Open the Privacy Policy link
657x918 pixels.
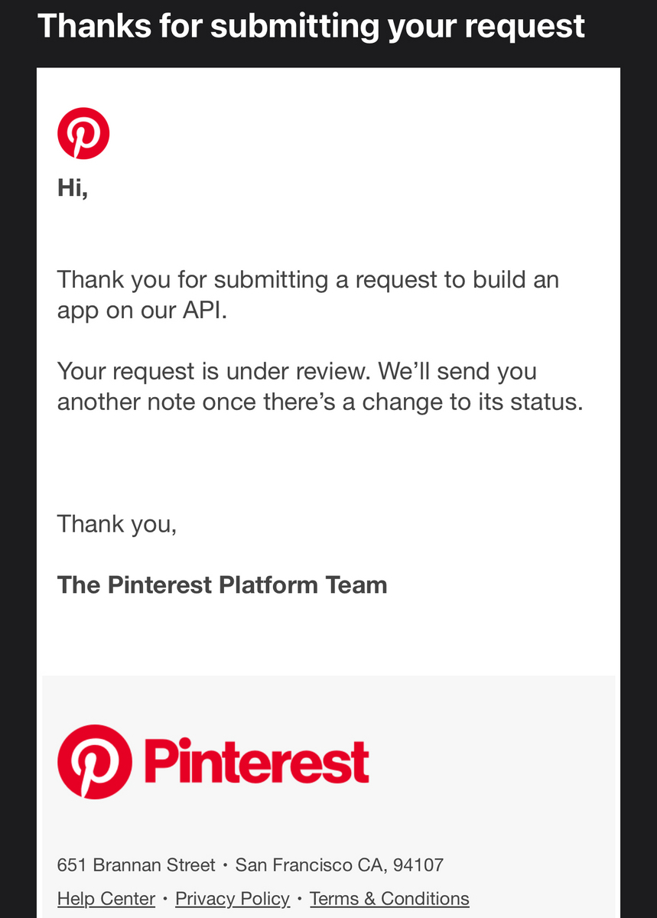click(233, 898)
